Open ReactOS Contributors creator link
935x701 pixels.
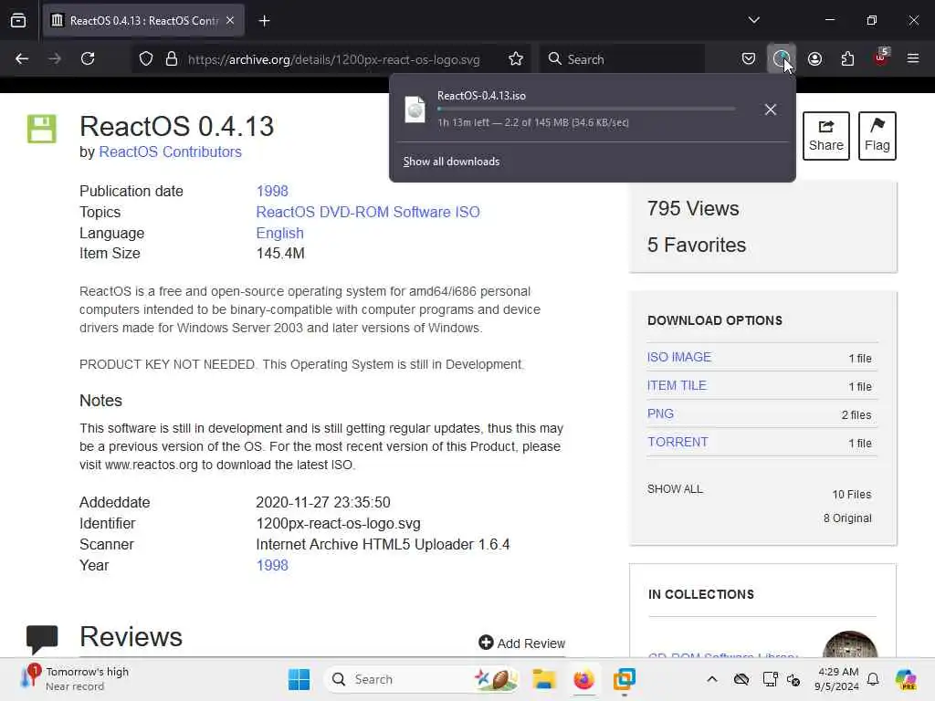tap(170, 152)
